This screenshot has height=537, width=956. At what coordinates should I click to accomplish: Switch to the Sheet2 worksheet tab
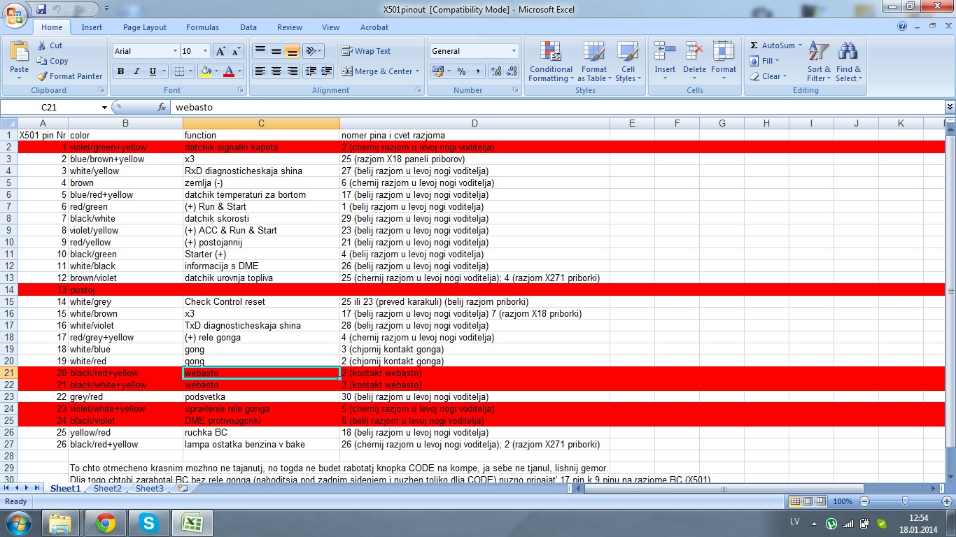point(108,489)
